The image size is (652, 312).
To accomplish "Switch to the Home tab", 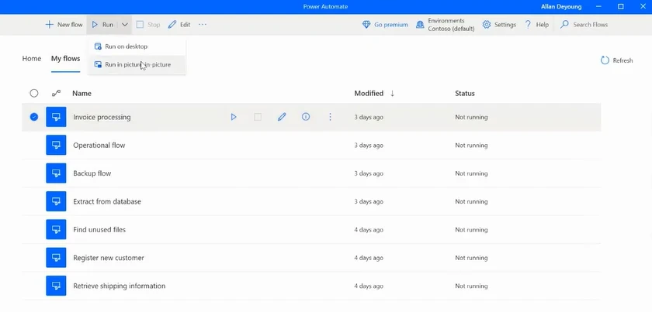I will click(x=32, y=59).
